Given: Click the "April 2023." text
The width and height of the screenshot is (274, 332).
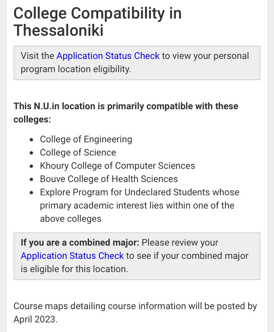Looking at the screenshot, I should click(35, 319).
